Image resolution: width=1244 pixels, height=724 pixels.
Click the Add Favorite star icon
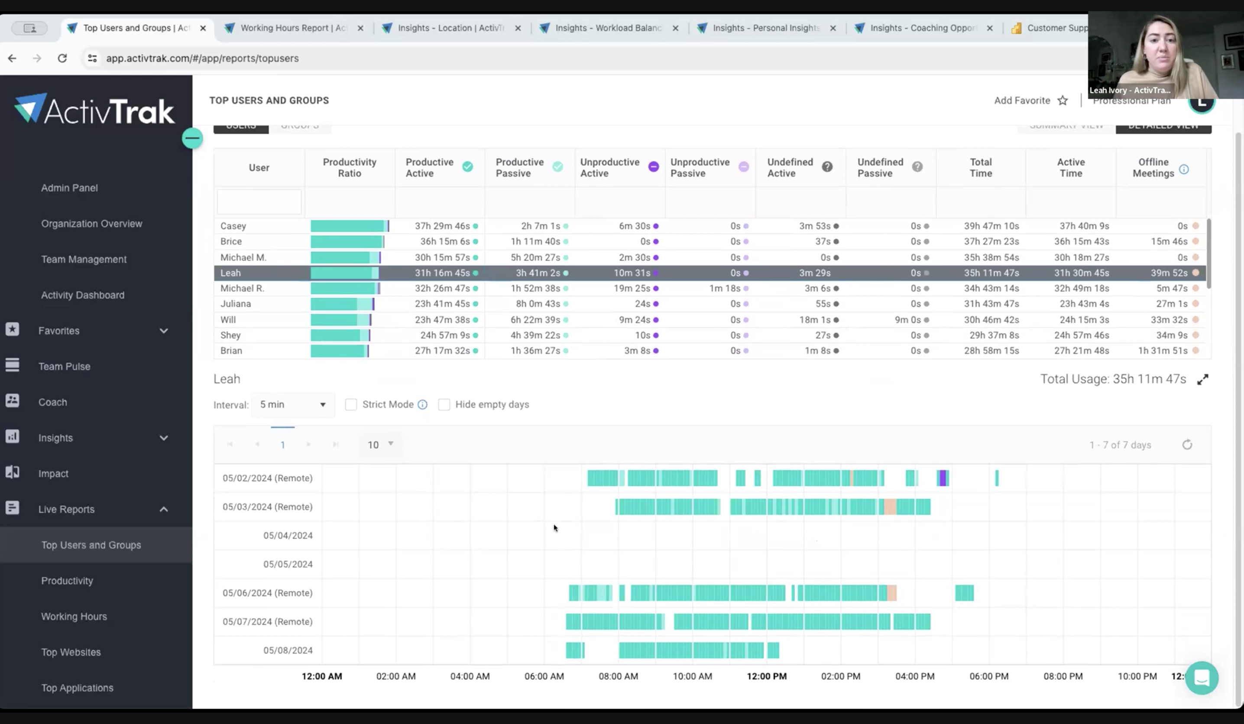point(1063,101)
